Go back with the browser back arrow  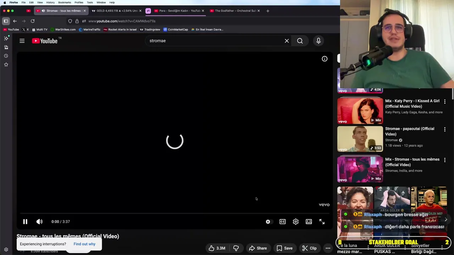(15, 21)
